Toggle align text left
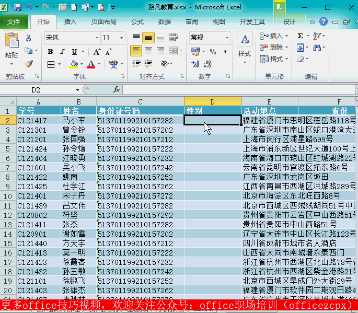Viewport: 358px width, 313px height. click(x=136, y=51)
